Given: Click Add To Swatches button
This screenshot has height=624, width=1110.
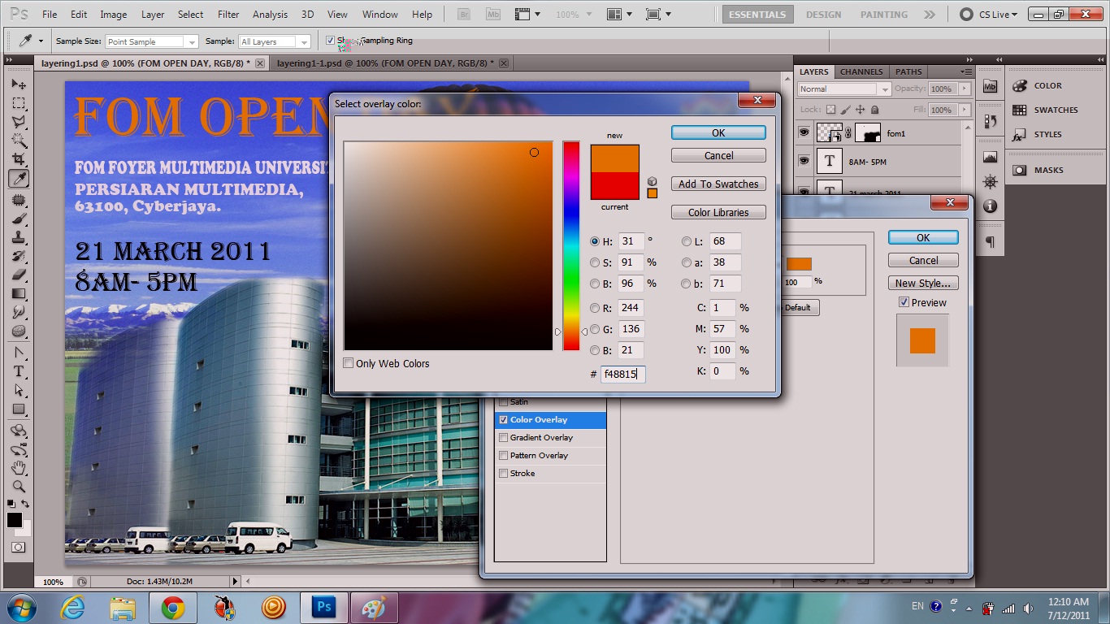Looking at the screenshot, I should click(718, 184).
